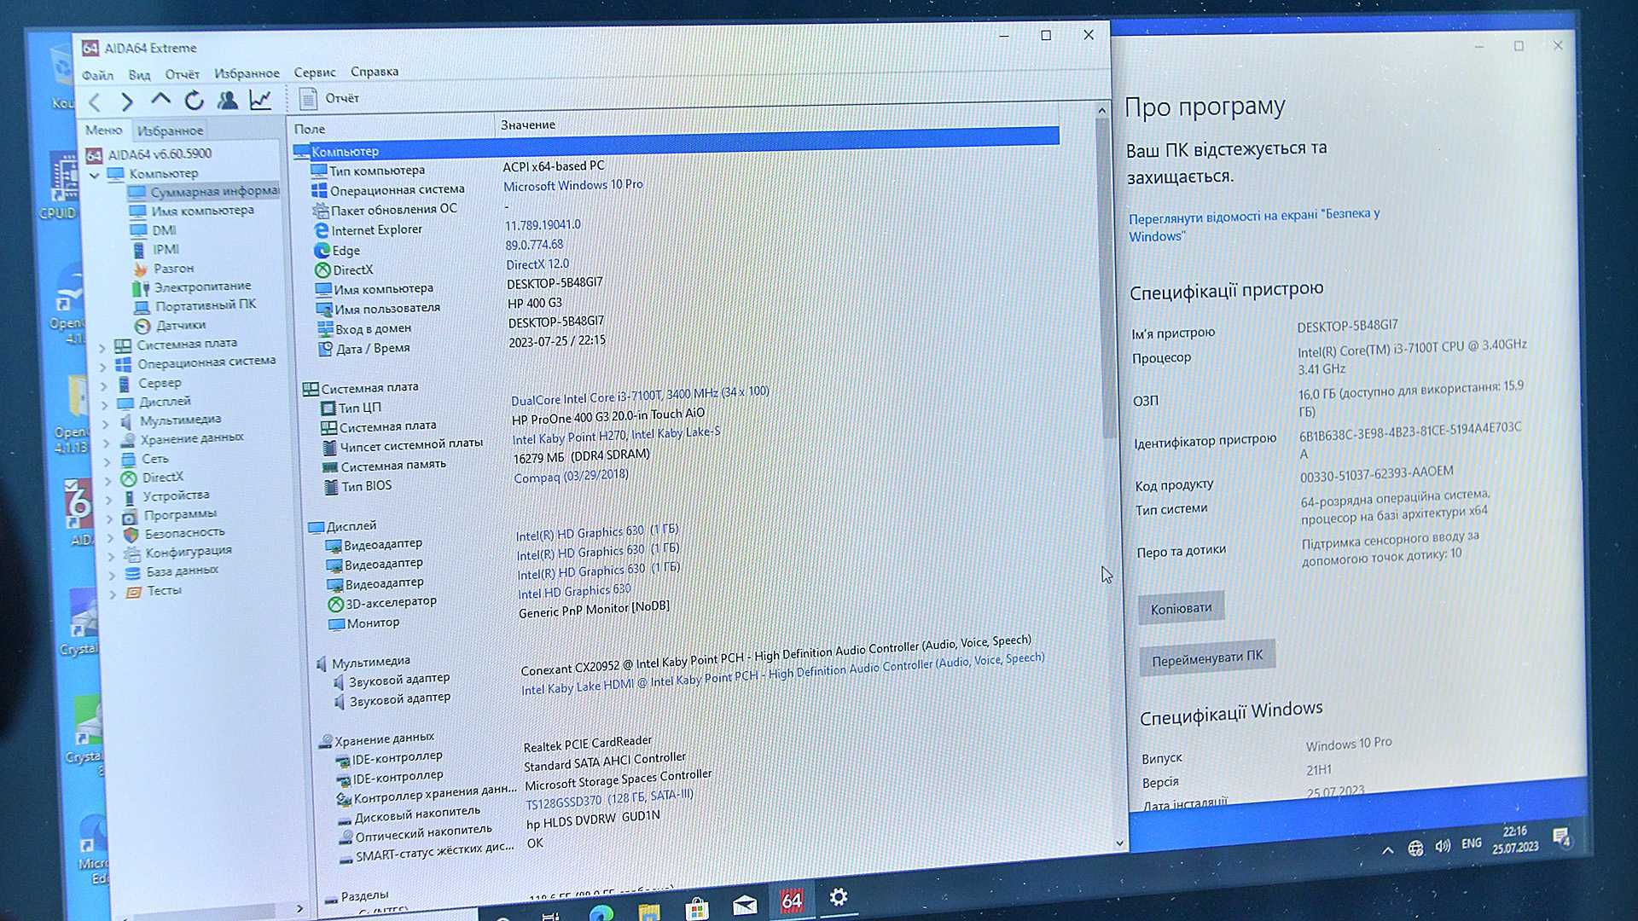Expand the Сервер tree node
This screenshot has width=1638, height=921.
click(104, 385)
